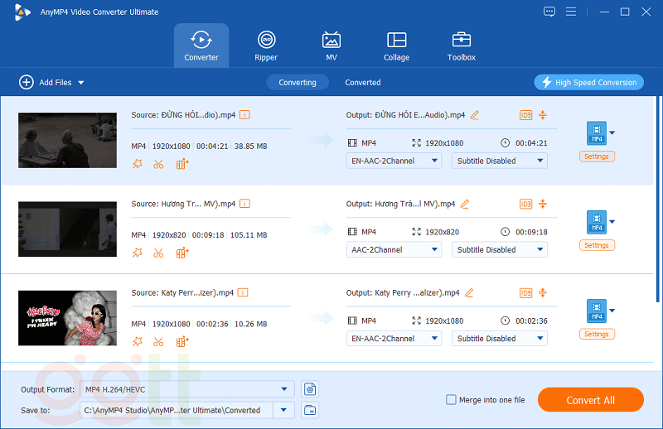The image size is (663, 429).
Task: Open the Toolbox tab
Action: click(461, 46)
